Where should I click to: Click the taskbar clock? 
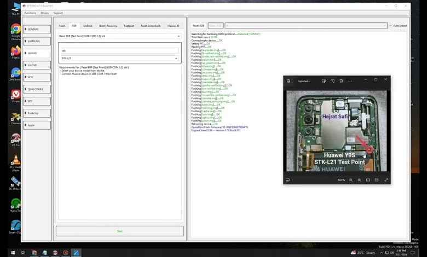[x=401, y=253]
